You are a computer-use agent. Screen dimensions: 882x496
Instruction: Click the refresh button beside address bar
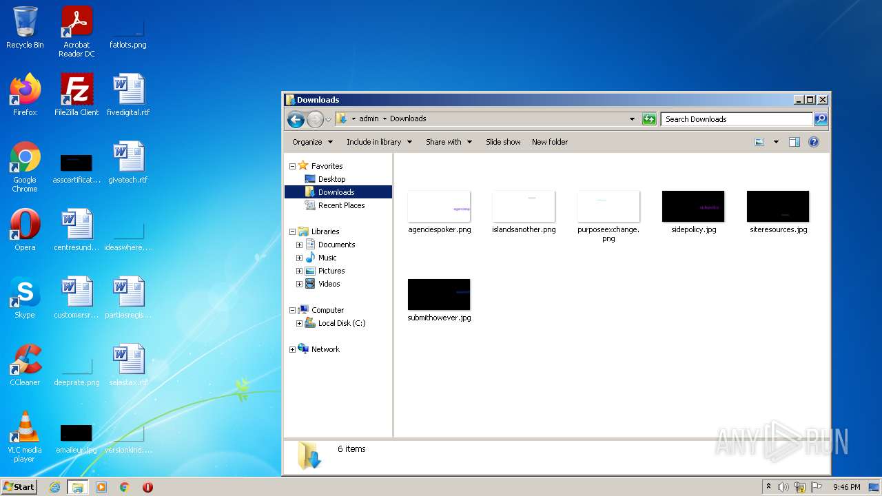click(649, 119)
